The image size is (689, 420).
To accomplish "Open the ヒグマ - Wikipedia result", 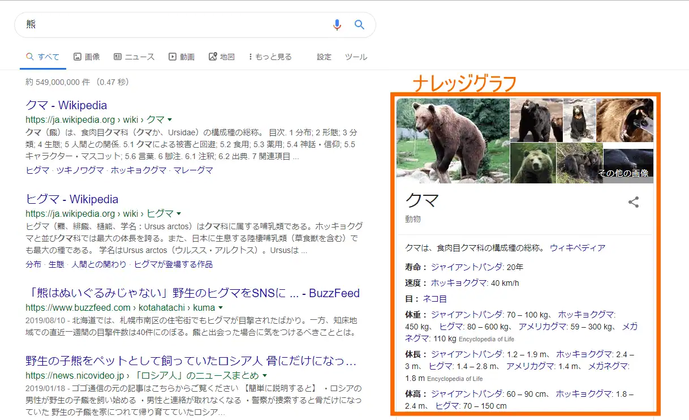I will (72, 199).
